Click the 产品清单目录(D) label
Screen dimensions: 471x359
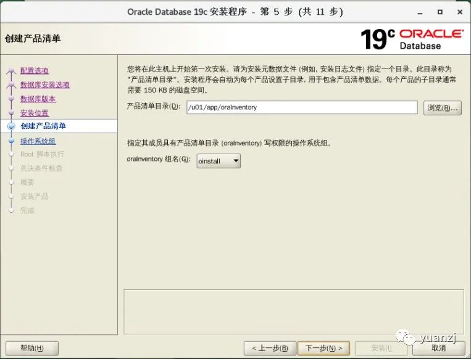[x=154, y=106]
